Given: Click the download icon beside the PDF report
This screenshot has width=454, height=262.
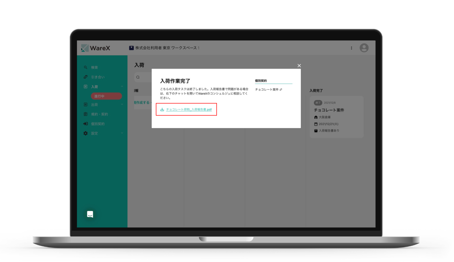Looking at the screenshot, I should coord(162,110).
